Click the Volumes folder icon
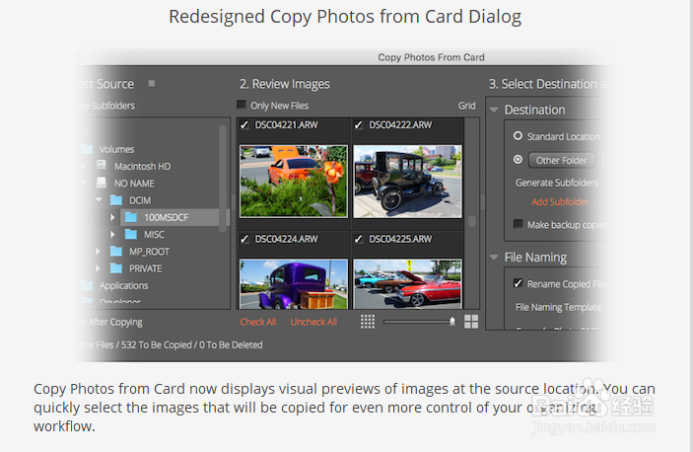Image resolution: width=693 pixels, height=452 pixels. pos(87,149)
